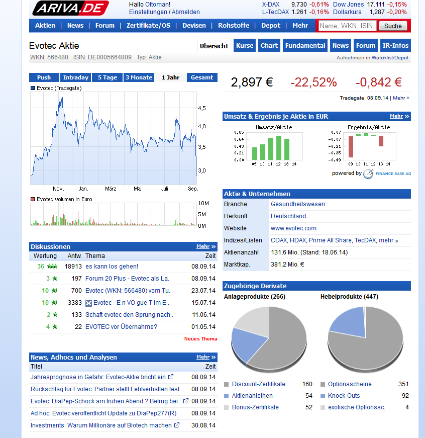
Task: Click external link icon beside DiaPep-Schock news
Action: 185,401
